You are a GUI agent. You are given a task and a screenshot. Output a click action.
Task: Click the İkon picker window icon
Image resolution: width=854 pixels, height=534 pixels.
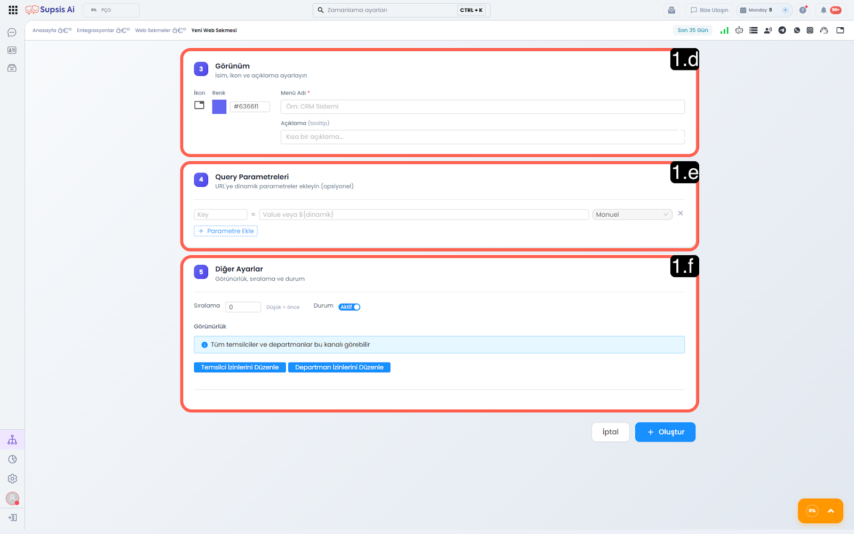pyautogui.click(x=199, y=105)
